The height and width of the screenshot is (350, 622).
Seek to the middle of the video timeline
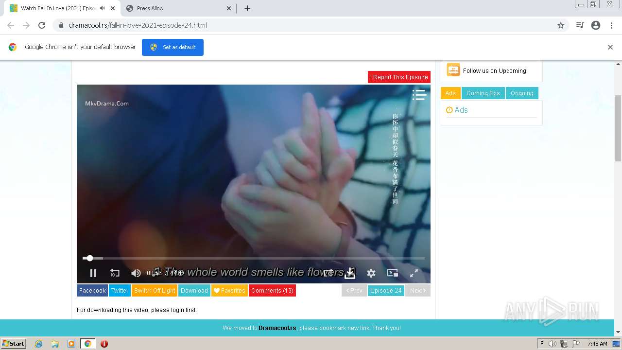click(254, 258)
